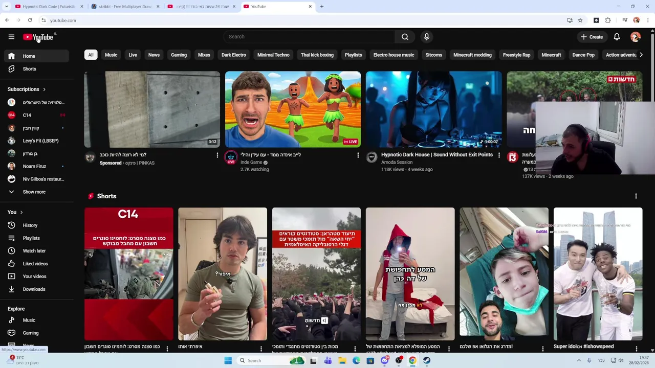The image size is (655, 368).
Task: Click the Home icon in sidebar
Action: pos(11,56)
